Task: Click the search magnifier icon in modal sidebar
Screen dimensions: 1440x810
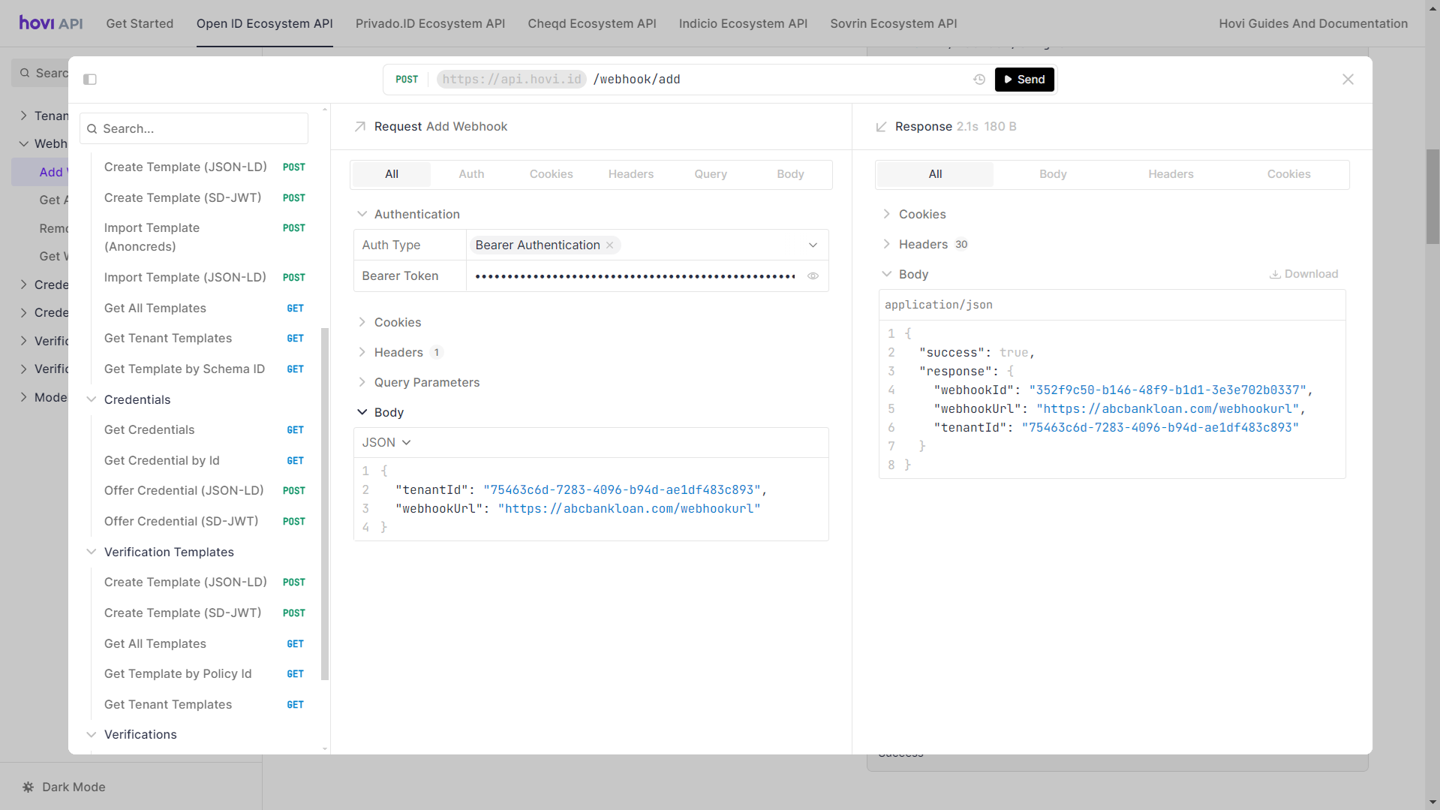Action: [x=92, y=129]
